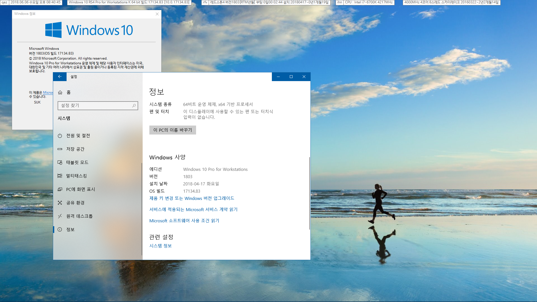The width and height of the screenshot is (537, 302).
Task: Click the Windows 사양 heading
Action: 167,157
